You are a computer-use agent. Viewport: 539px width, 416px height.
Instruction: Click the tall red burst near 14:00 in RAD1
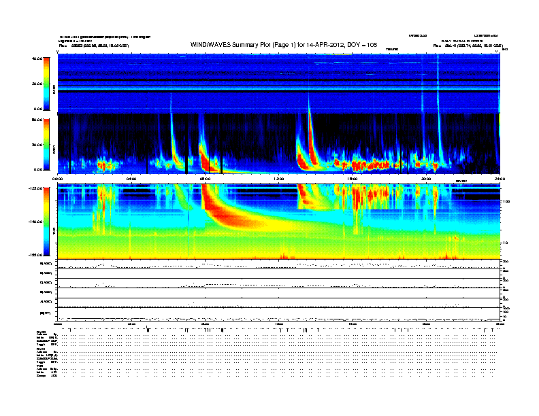pos(313,139)
